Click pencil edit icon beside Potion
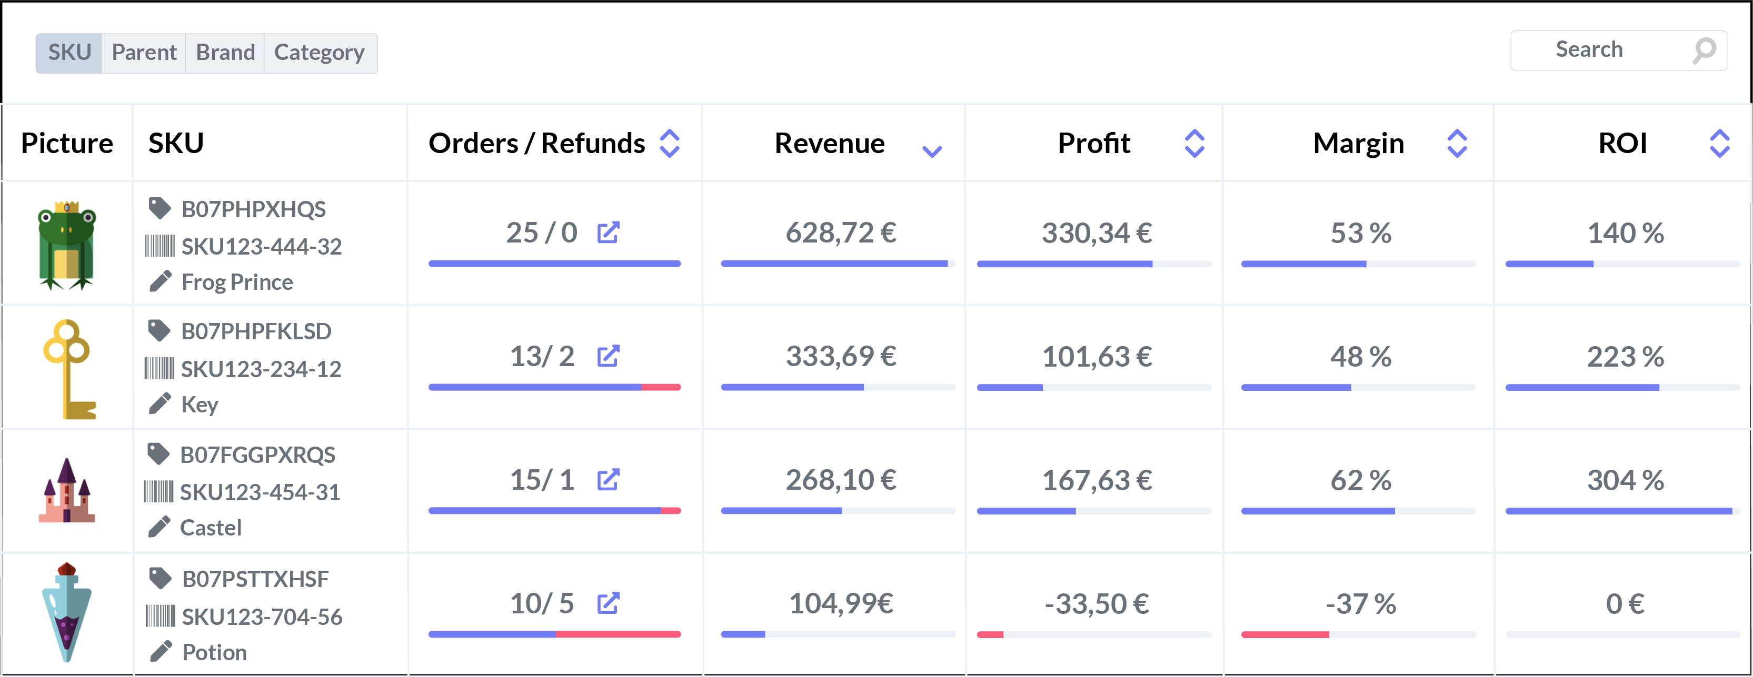Viewport: 1753px width, 677px height. click(x=160, y=652)
